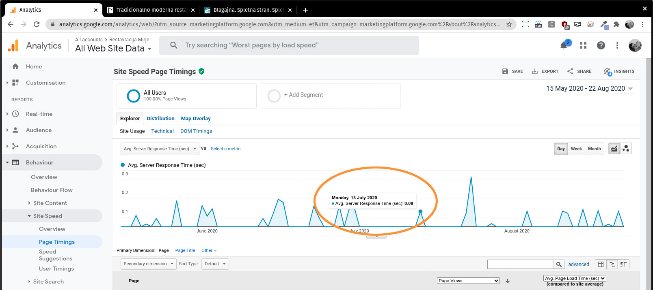Set chart granularity to Month

click(595, 149)
